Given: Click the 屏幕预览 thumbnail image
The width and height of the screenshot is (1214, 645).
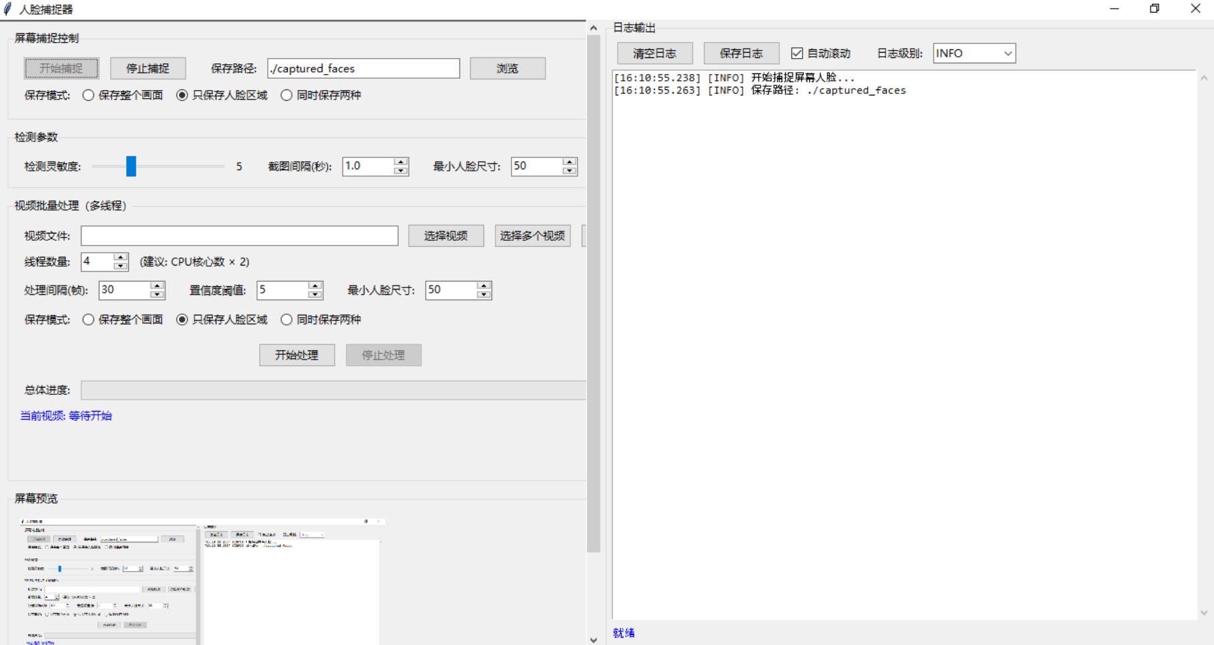Looking at the screenshot, I should tap(200, 580).
